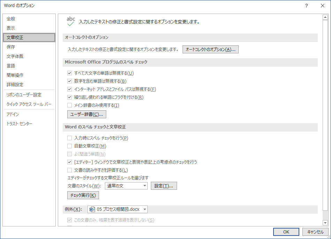Click the scrollbar up arrow
This screenshot has height=239, width=331.
pyautogui.click(x=325, y=17)
